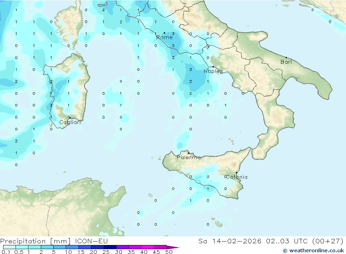Click the Cagliari city label

[x=70, y=122]
